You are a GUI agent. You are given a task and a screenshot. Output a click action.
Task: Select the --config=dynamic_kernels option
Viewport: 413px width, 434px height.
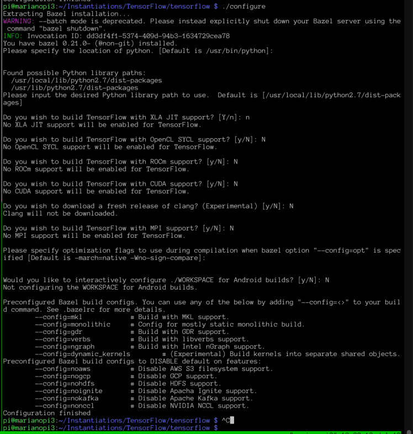pyautogui.click(x=83, y=354)
